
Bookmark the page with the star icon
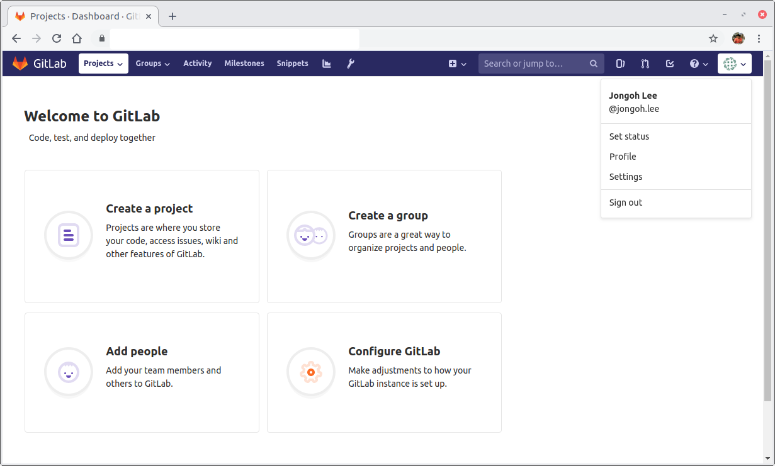(713, 38)
